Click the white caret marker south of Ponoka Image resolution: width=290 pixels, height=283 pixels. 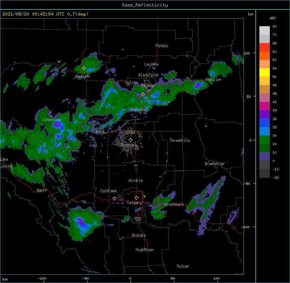(123, 49)
